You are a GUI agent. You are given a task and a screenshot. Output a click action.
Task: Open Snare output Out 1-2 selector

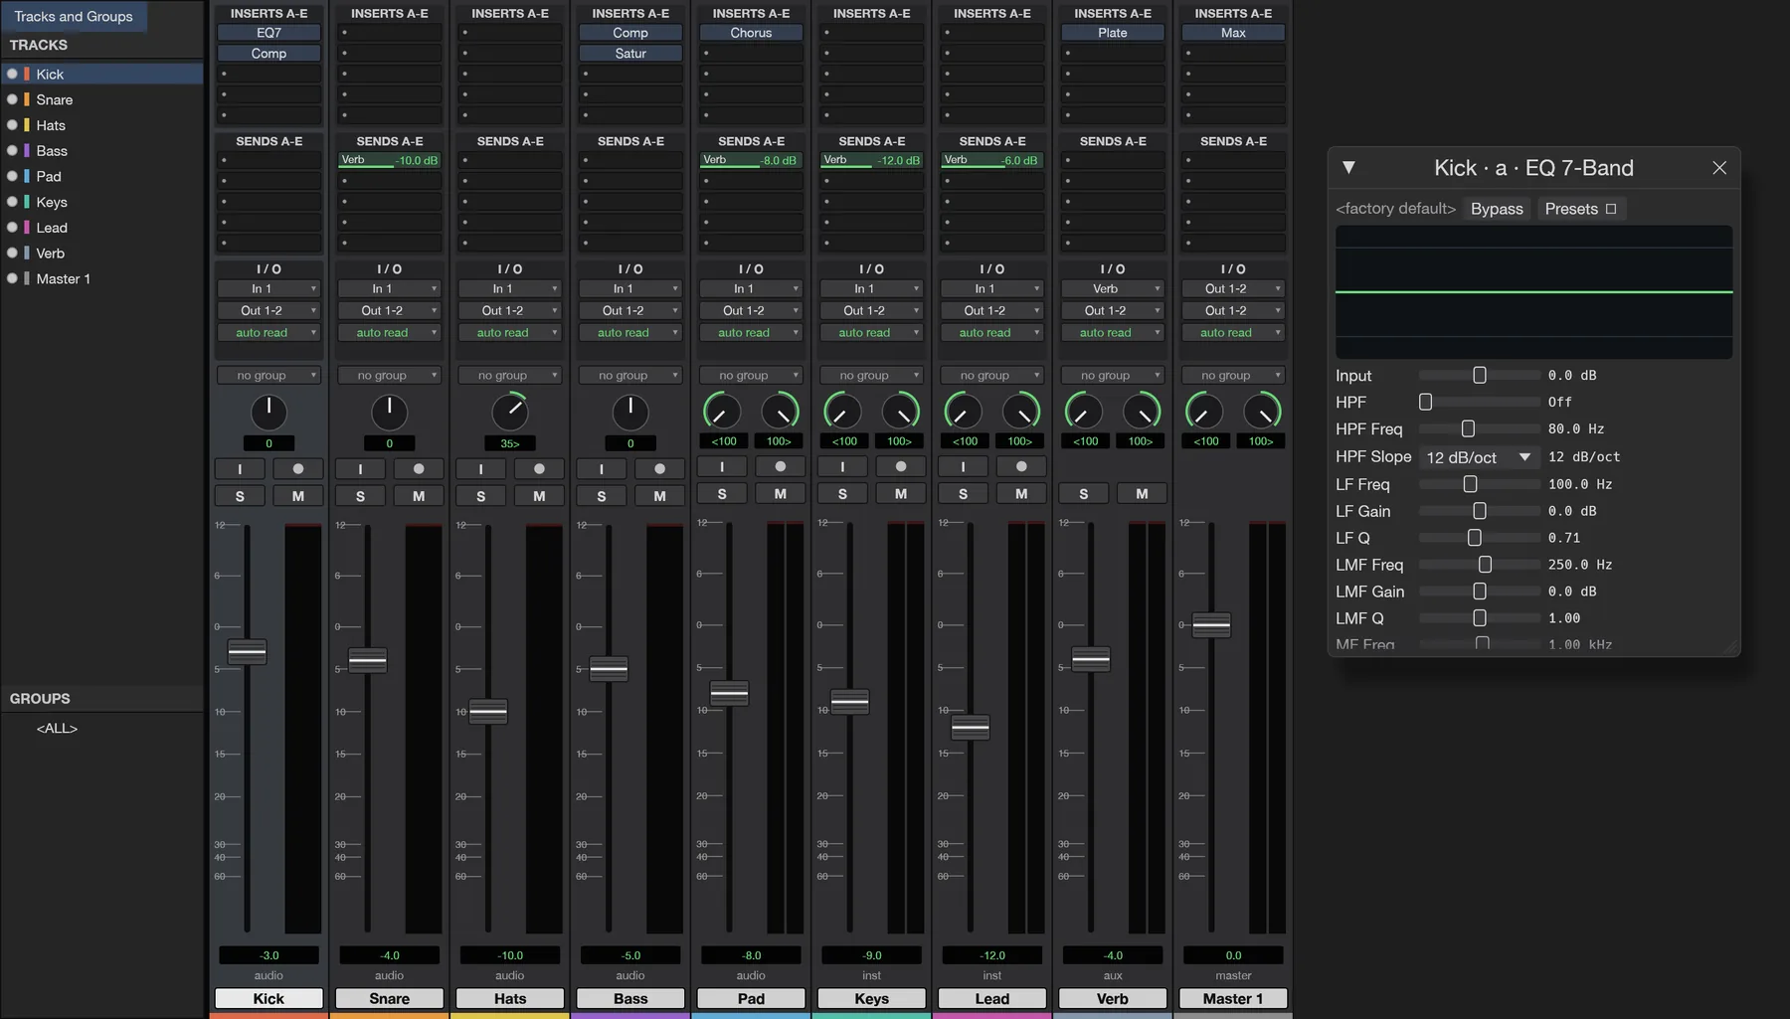point(389,310)
